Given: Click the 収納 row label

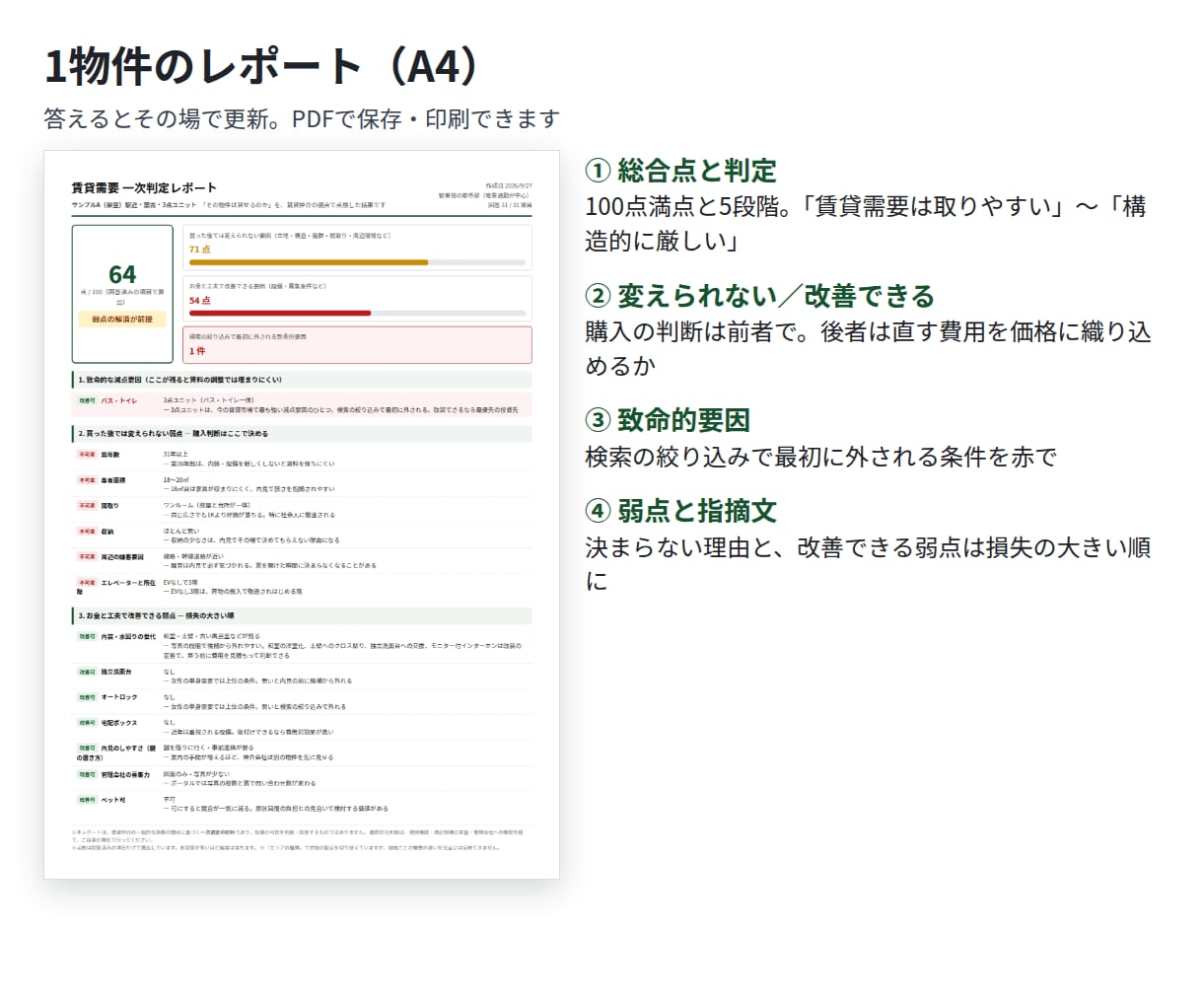Looking at the screenshot, I should (106, 532).
